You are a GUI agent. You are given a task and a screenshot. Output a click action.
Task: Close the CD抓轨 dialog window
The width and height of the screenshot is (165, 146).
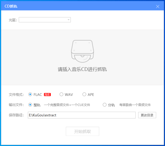click(158, 6)
